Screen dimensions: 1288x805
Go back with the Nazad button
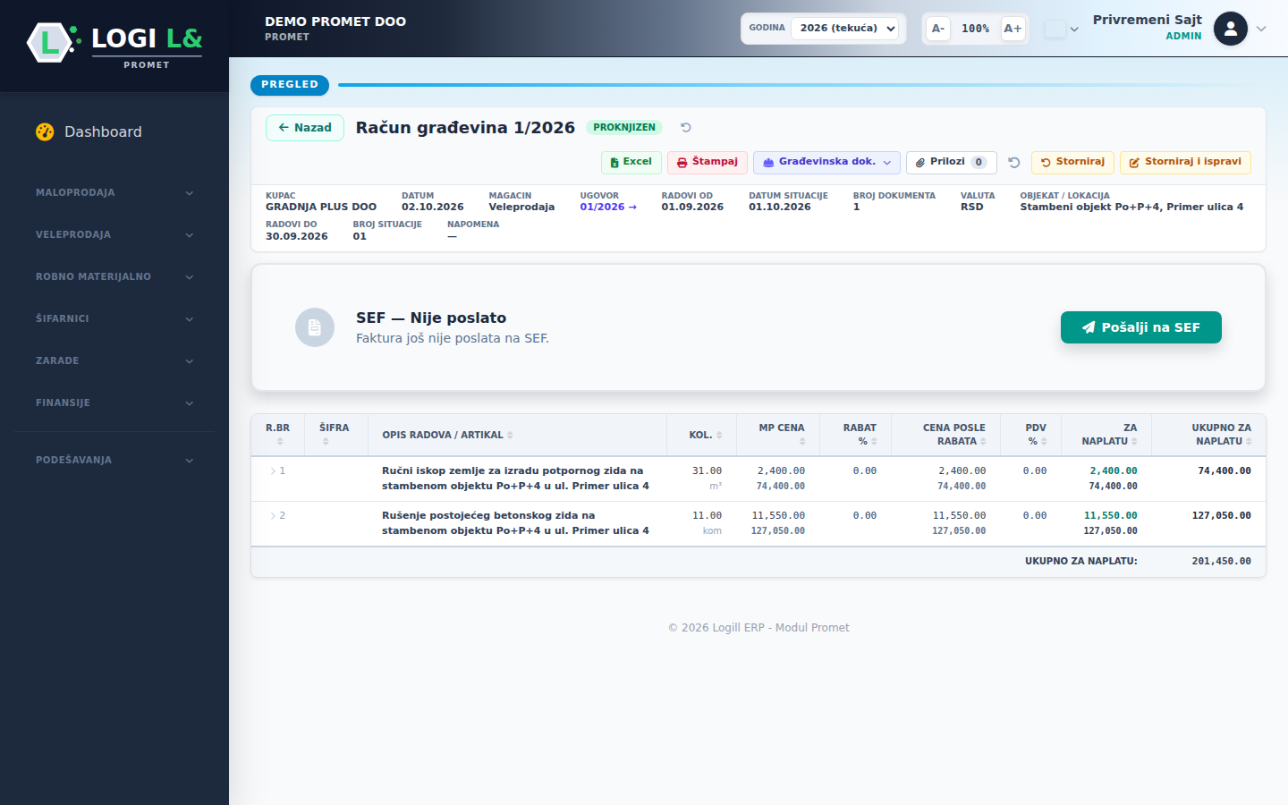click(305, 128)
